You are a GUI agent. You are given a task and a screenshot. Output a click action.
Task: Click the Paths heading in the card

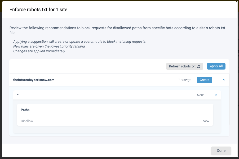(25, 110)
